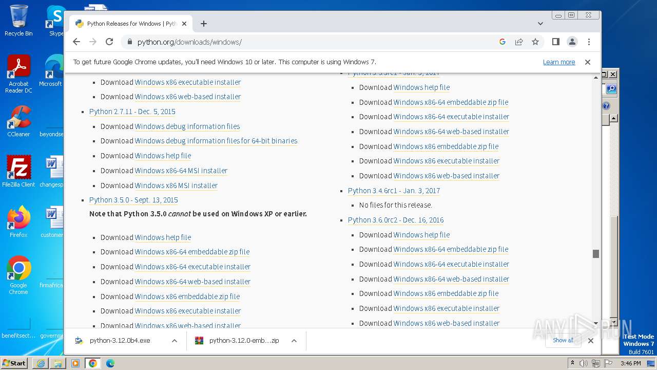Download x86 executable installer under Python 3.6.0rc2
The height and width of the screenshot is (370, 657).
tap(447, 308)
